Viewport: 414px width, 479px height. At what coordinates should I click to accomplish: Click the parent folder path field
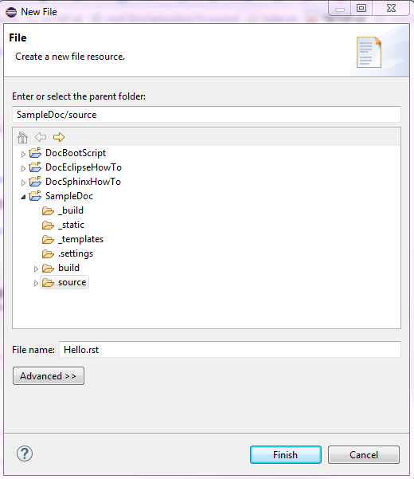[206, 115]
